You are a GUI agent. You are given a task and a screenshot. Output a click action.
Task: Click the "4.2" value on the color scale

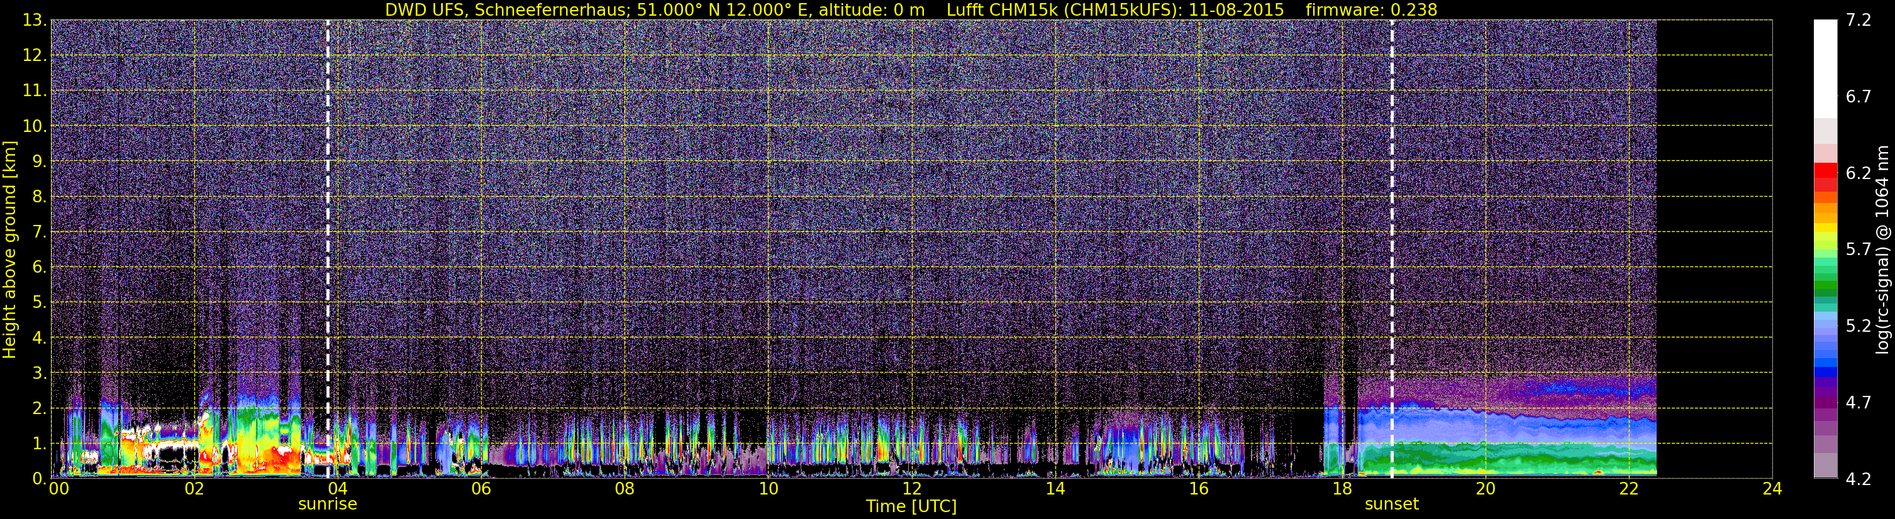click(1859, 479)
